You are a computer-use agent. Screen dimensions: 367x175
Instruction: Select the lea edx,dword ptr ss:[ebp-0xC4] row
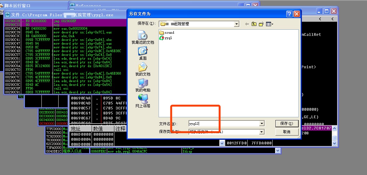tap(65, 58)
